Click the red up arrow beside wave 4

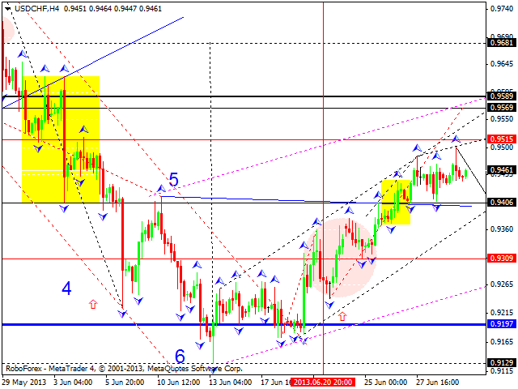point(92,304)
